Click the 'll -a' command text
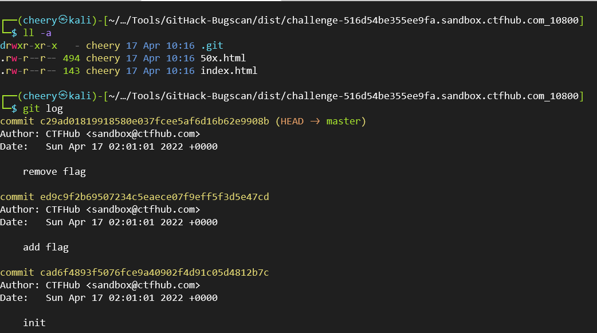Image resolution: width=597 pixels, height=333 pixels. click(37, 33)
